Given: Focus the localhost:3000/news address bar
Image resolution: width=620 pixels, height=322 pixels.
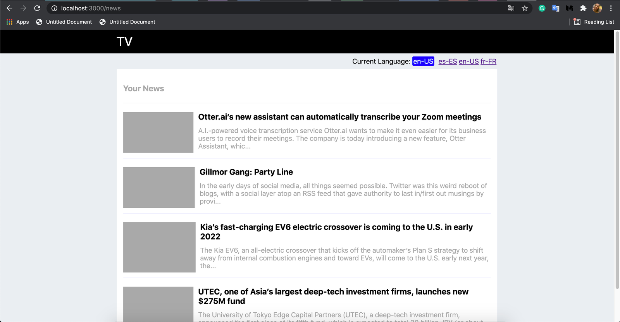Looking at the screenshot, I should pyautogui.click(x=271, y=8).
